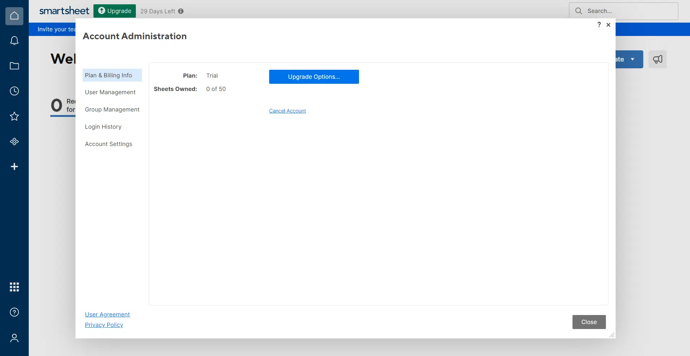
Task: Open the Launcher grid icon
Action: 14,287
